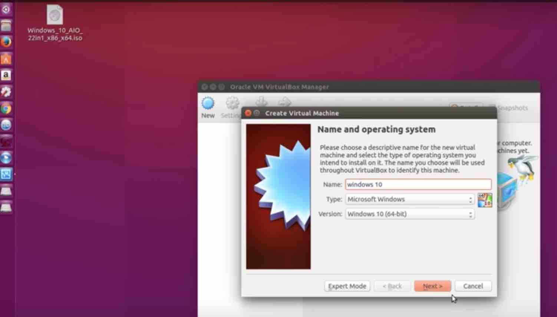Launch Firefox from the Ubuntu dock
The image size is (557, 317).
tap(6, 41)
